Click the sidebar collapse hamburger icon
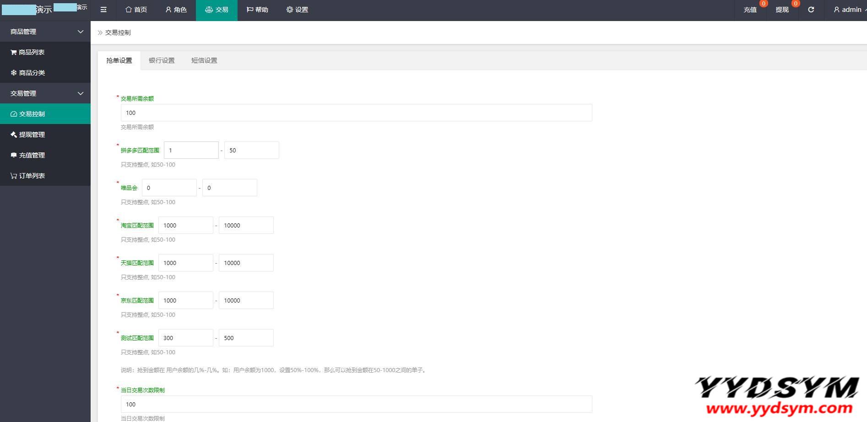The width and height of the screenshot is (867, 422). 103,10
